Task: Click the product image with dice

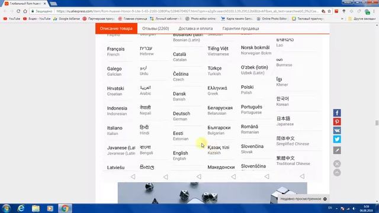Action: [212, 193]
